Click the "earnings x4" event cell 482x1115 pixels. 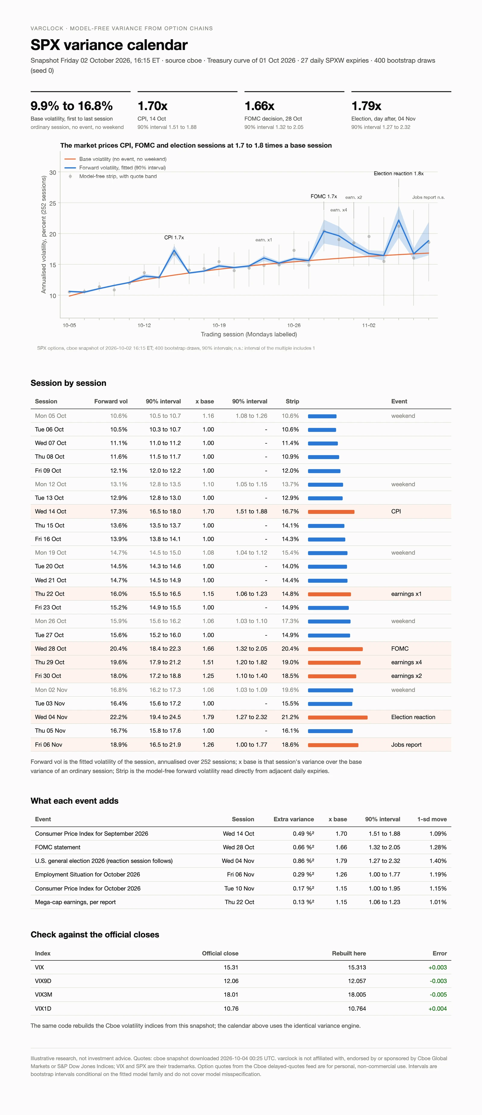pos(406,662)
